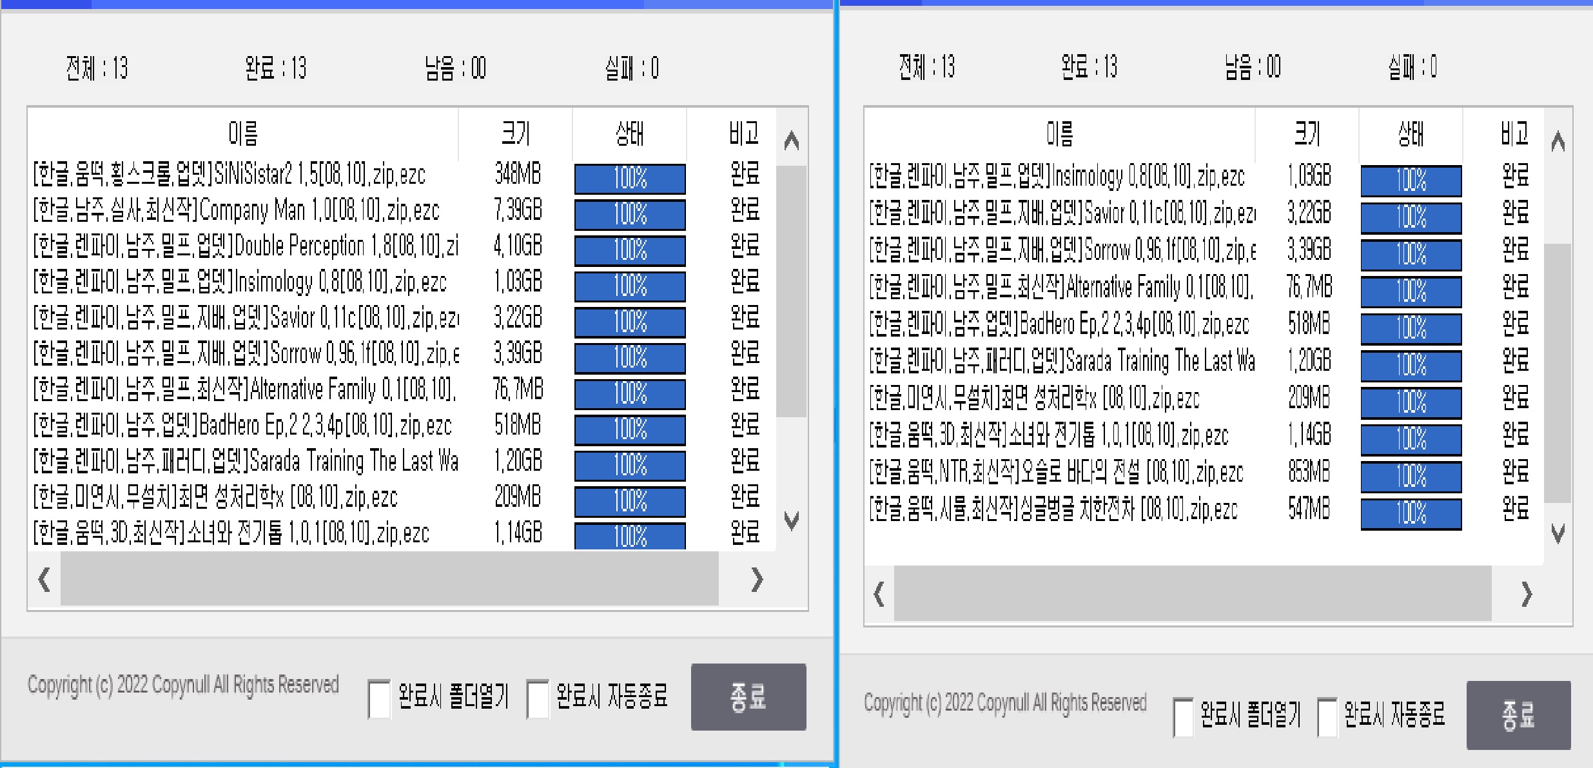
Task: Click the right horizontal scroll arrow in left window
Action: point(756,580)
